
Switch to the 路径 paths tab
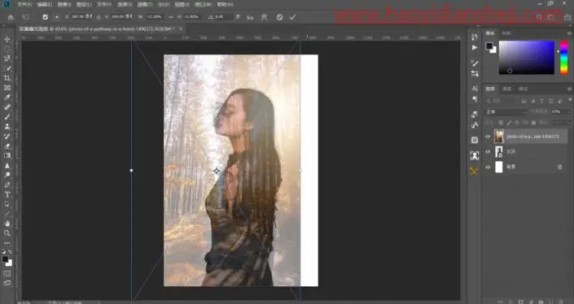tap(524, 89)
